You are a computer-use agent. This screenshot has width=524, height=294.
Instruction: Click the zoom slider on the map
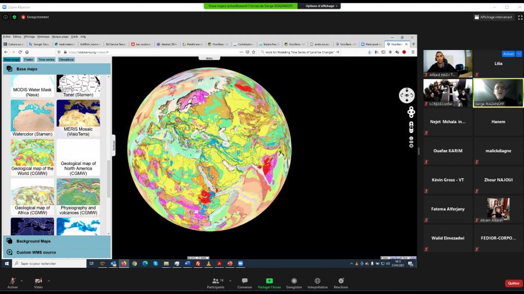[x=411, y=127]
